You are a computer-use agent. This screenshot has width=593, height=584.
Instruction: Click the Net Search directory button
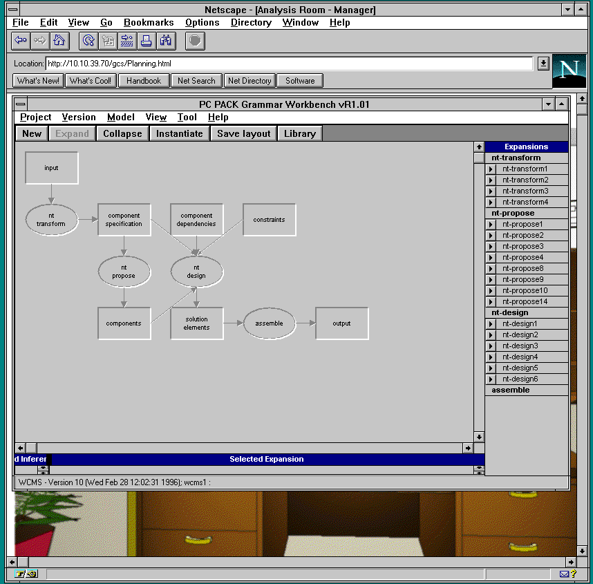pyautogui.click(x=196, y=81)
